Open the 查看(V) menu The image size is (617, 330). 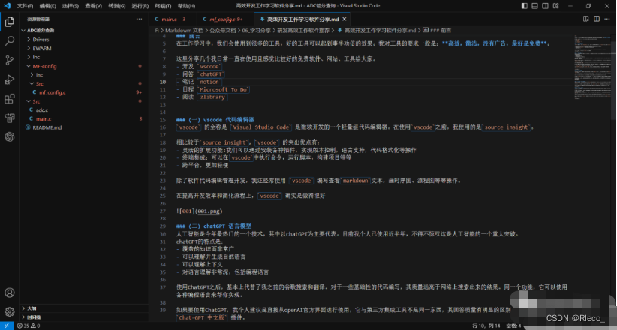[94, 6]
